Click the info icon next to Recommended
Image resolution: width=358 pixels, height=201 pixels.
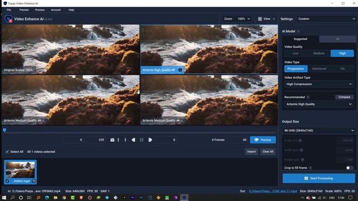[308, 97]
